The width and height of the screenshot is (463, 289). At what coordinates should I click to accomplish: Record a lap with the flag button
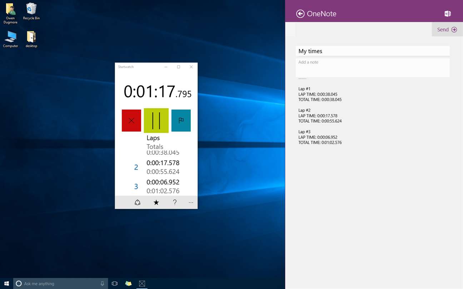point(181,121)
